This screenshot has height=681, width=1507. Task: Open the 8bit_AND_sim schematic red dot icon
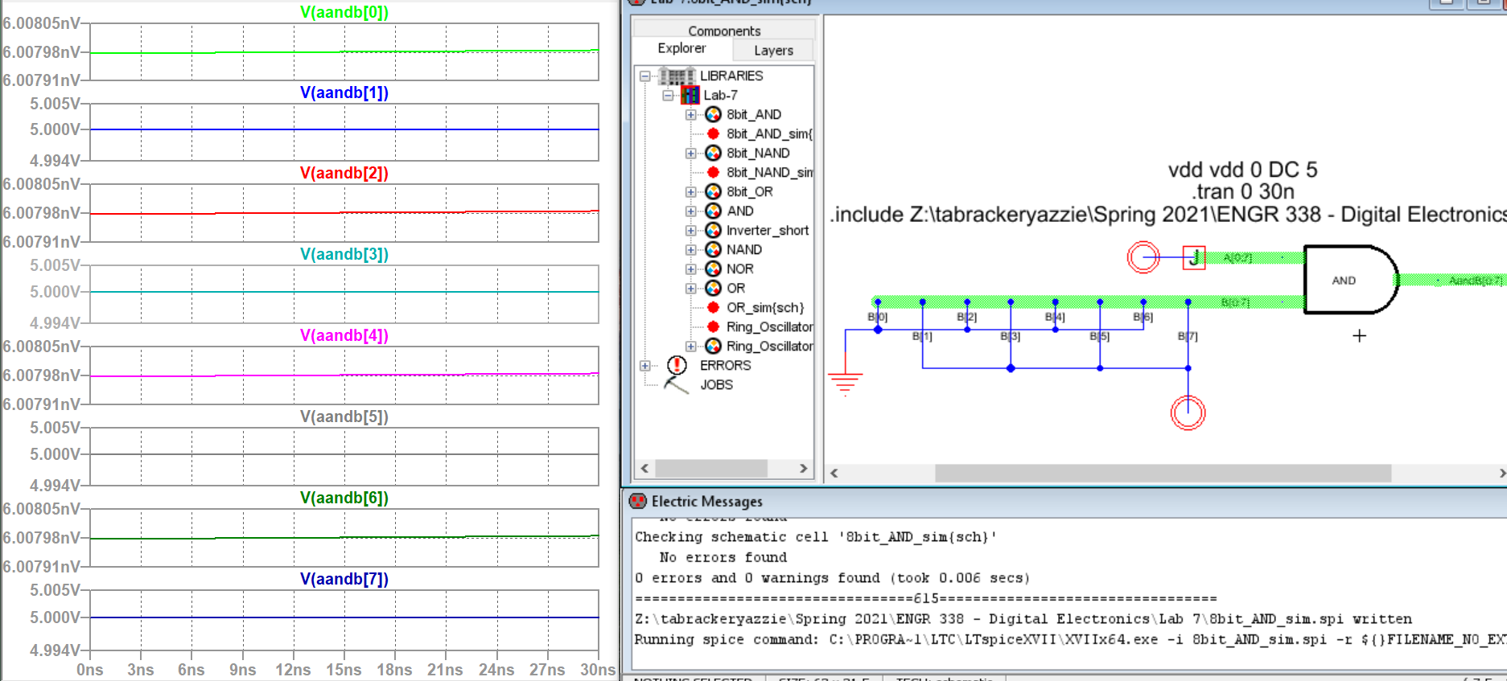713,133
